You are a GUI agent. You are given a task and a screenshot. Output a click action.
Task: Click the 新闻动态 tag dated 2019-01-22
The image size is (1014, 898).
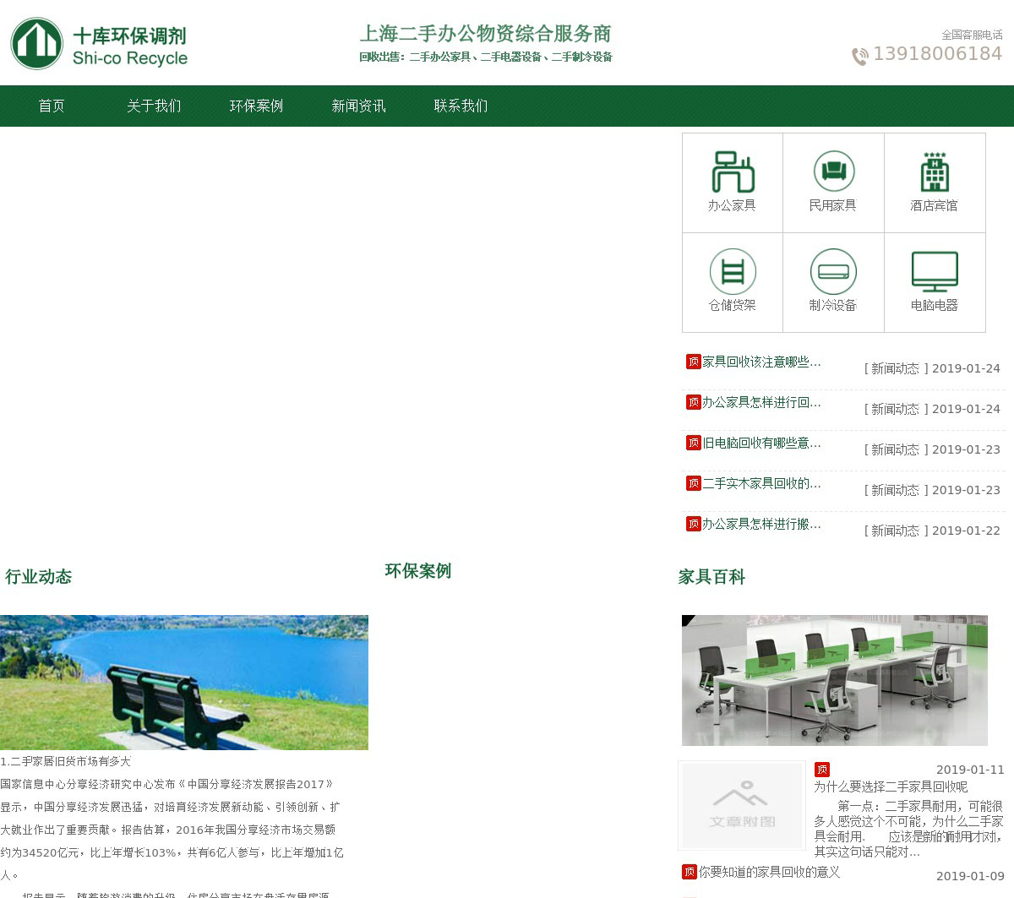point(896,531)
